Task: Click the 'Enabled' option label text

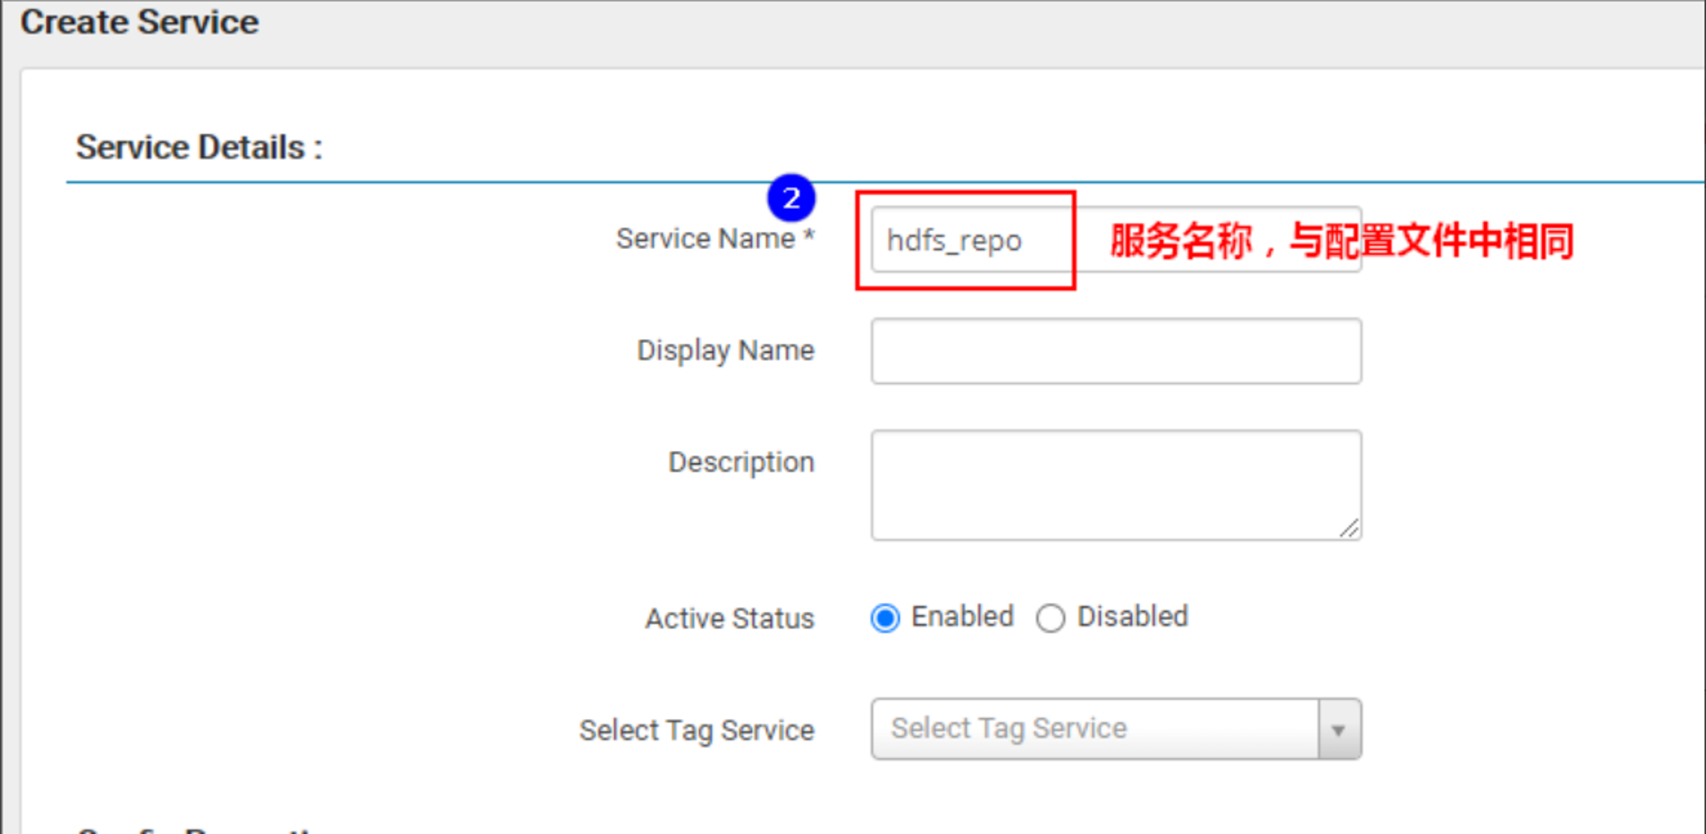Action: (962, 616)
